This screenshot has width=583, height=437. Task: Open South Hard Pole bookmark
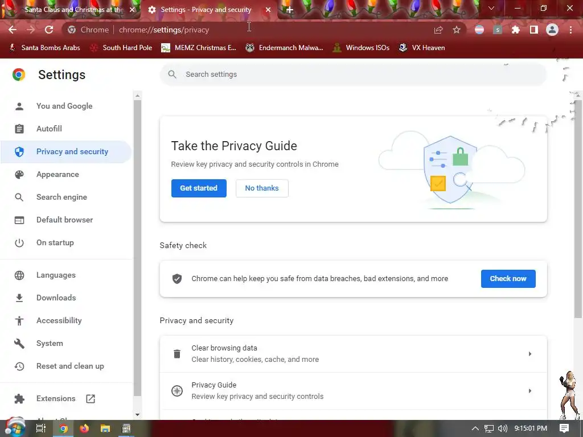click(x=121, y=48)
